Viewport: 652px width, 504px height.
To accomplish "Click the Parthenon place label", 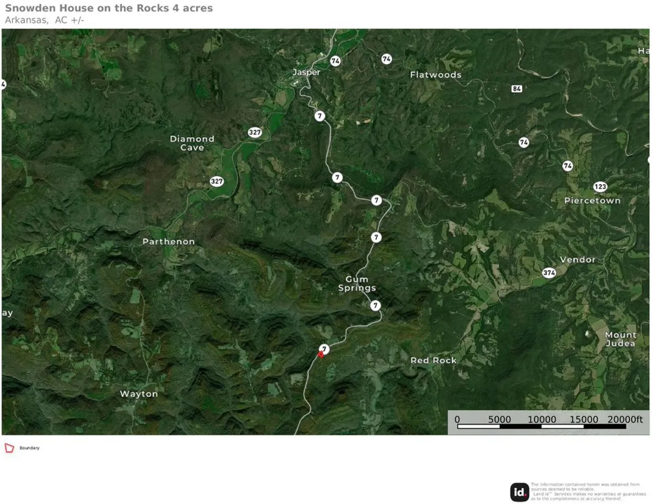I will coord(169,241).
